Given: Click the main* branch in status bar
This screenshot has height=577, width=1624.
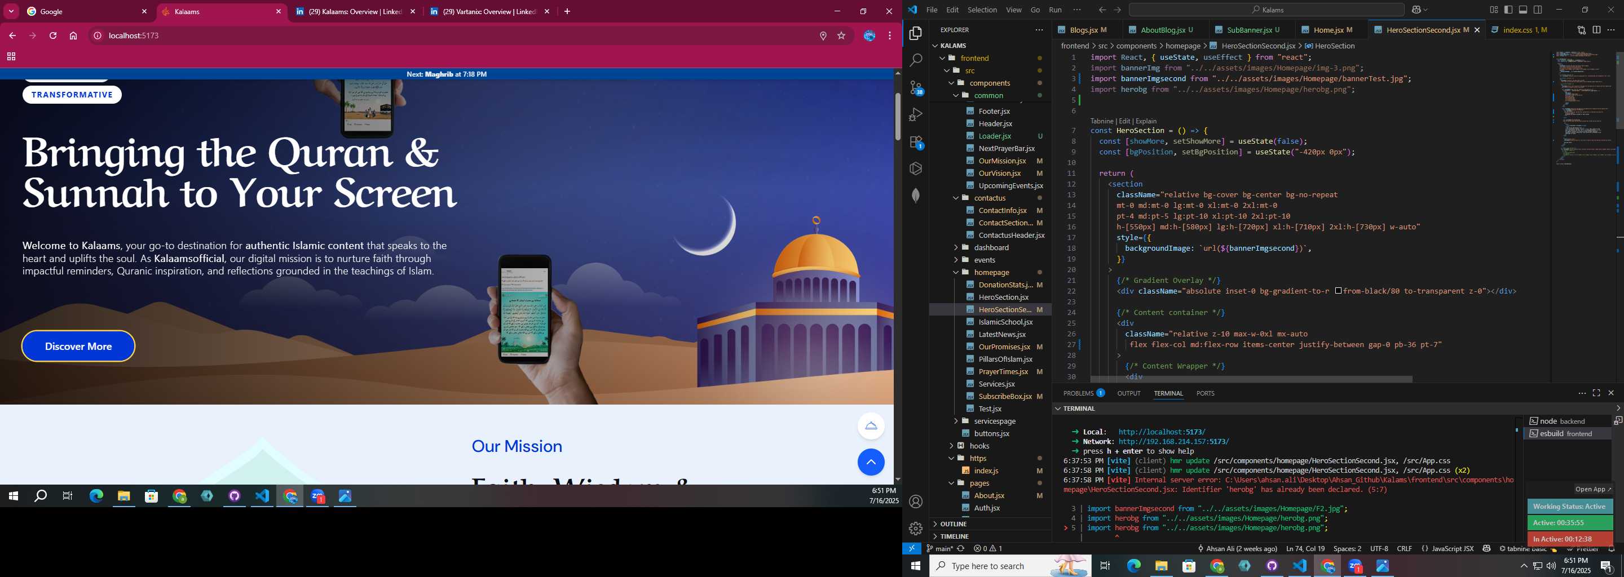Looking at the screenshot, I should point(939,549).
